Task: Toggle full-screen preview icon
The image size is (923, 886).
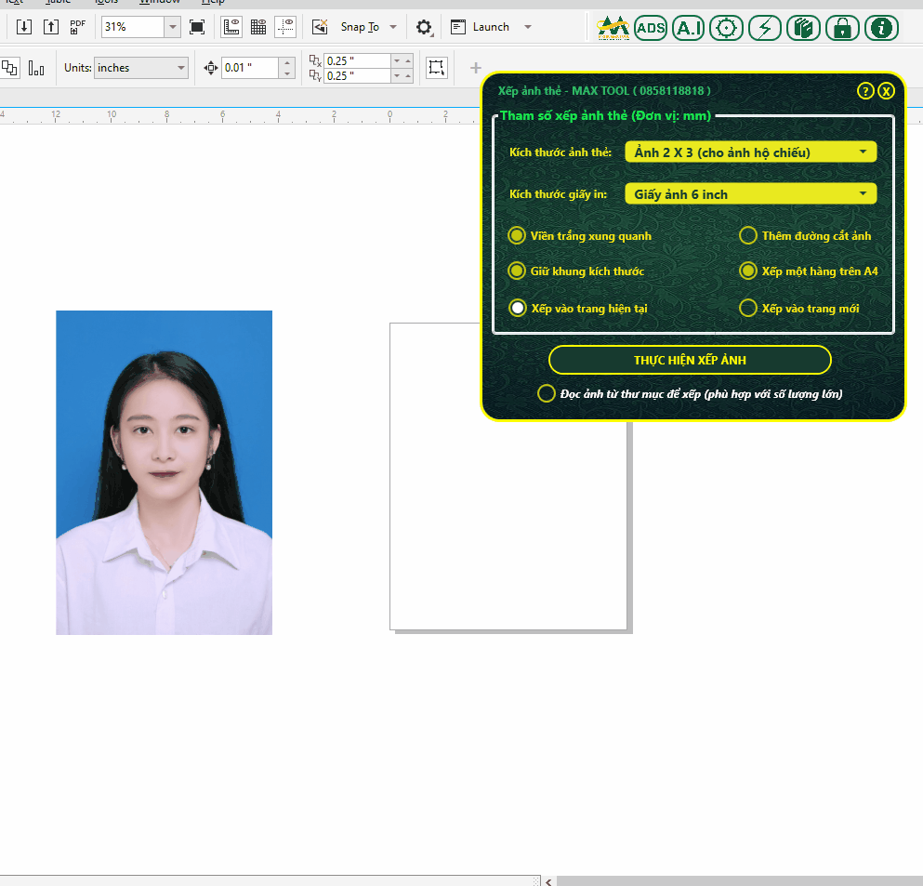Action: [197, 27]
